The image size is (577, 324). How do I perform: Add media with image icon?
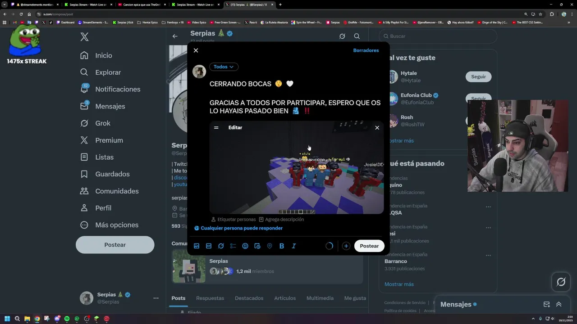click(x=197, y=246)
